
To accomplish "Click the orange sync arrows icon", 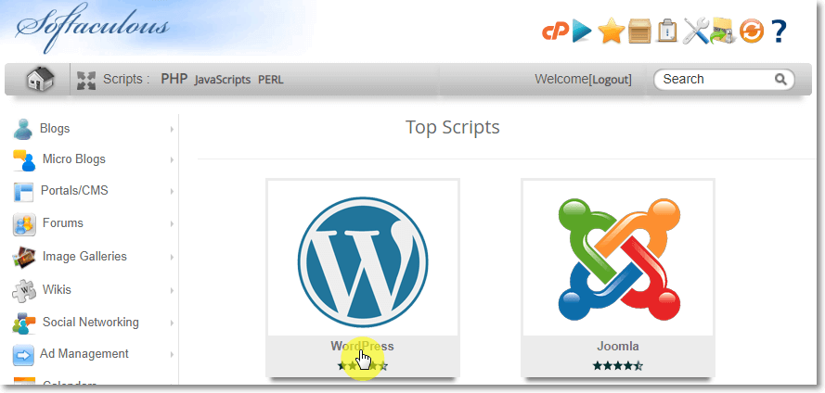I will [752, 31].
